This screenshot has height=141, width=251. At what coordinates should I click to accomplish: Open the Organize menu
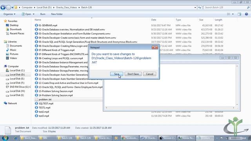pos(9,14)
